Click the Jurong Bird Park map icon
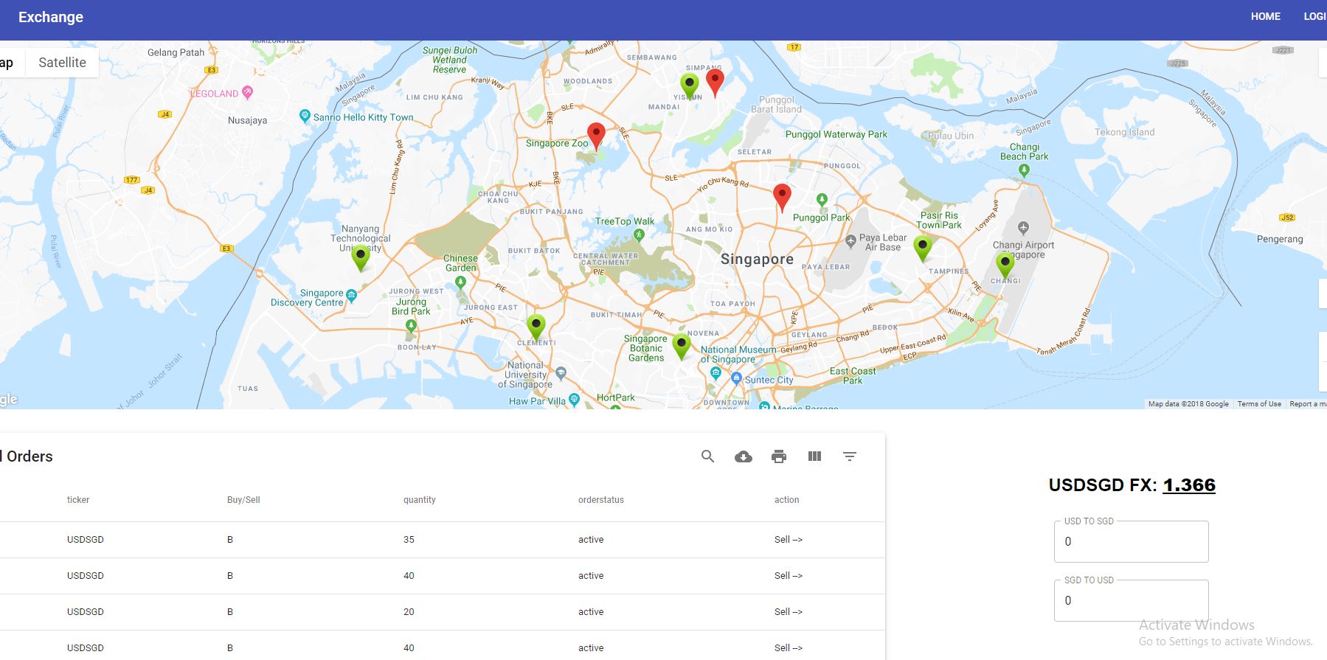Screen dimensions: 1327x660 (x=411, y=326)
